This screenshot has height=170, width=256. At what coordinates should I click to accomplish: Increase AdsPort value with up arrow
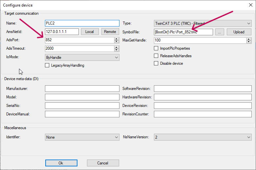click(x=117, y=39)
